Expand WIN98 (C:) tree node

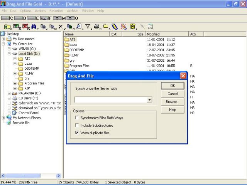tap(9, 49)
